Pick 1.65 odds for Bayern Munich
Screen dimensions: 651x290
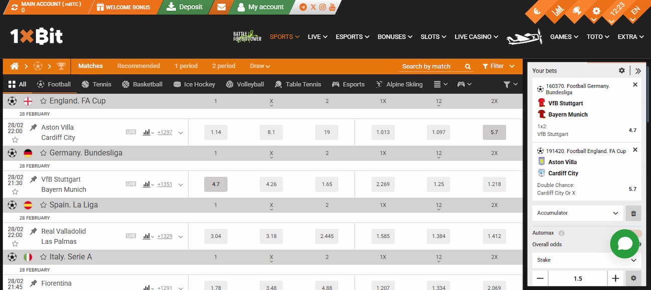[x=327, y=184]
